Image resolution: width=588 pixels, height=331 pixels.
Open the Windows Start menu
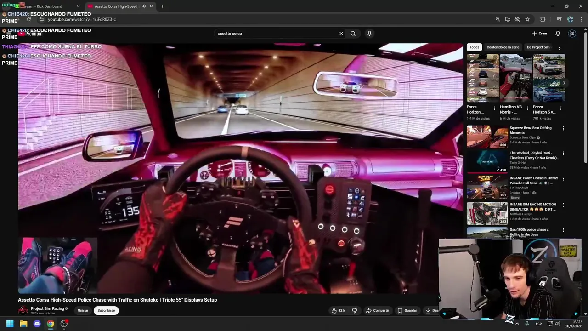pyautogui.click(x=10, y=324)
